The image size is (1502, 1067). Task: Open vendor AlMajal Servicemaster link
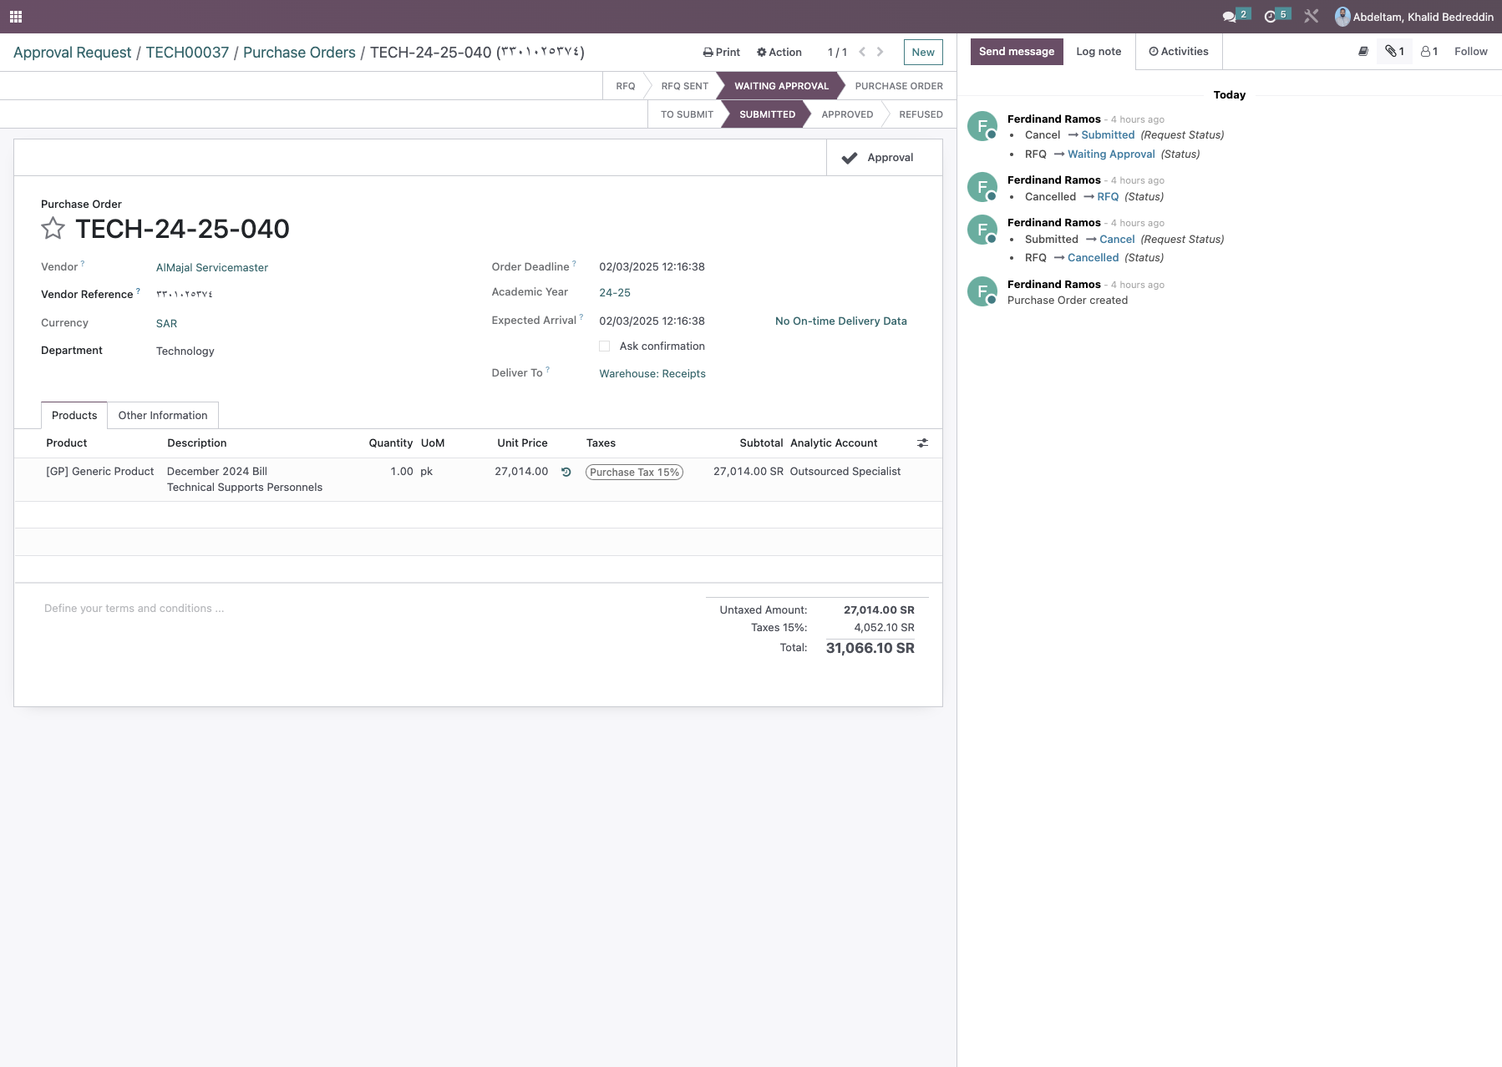[x=212, y=268]
